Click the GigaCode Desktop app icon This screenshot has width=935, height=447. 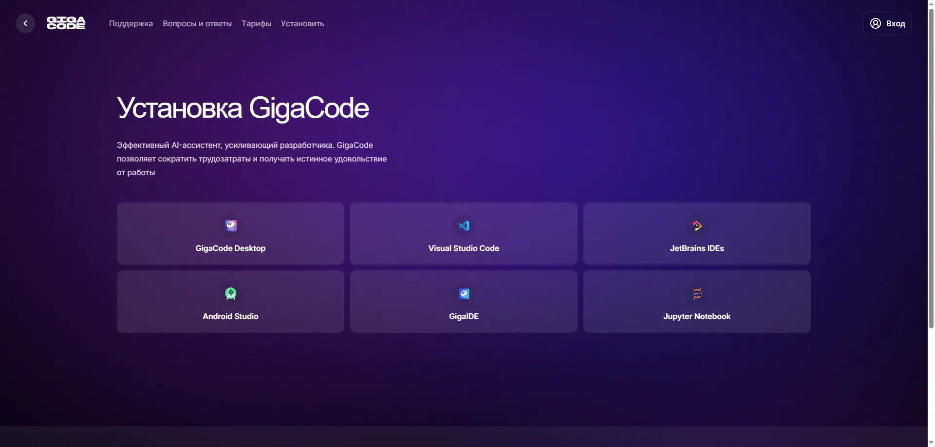230,226
